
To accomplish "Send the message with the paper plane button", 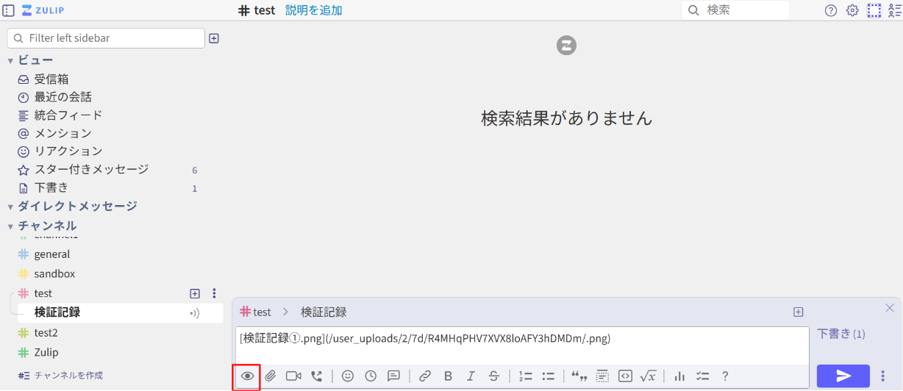I will (x=843, y=376).
